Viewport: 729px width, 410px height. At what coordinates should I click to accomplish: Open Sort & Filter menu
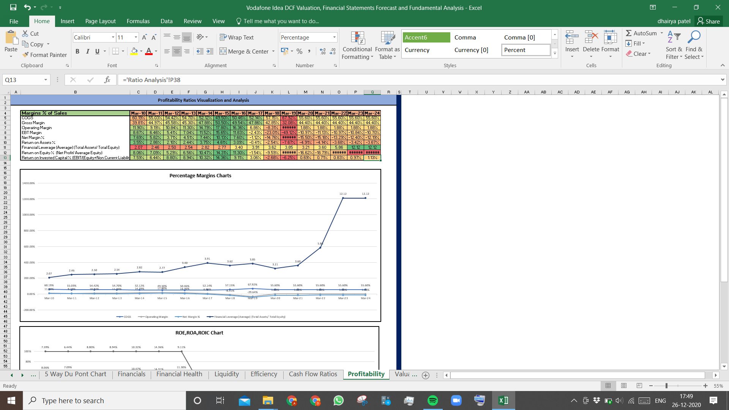point(674,45)
